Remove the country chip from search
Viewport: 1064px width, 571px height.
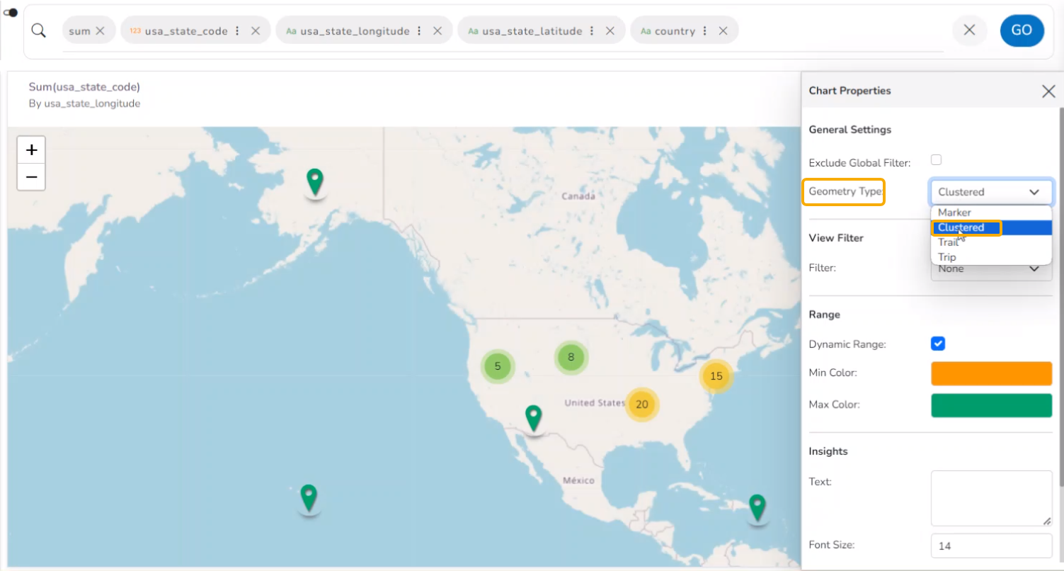723,31
